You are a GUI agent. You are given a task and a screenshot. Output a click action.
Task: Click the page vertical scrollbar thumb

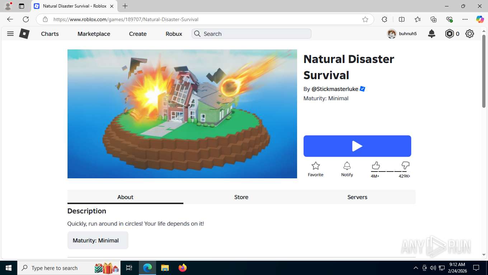click(484, 71)
